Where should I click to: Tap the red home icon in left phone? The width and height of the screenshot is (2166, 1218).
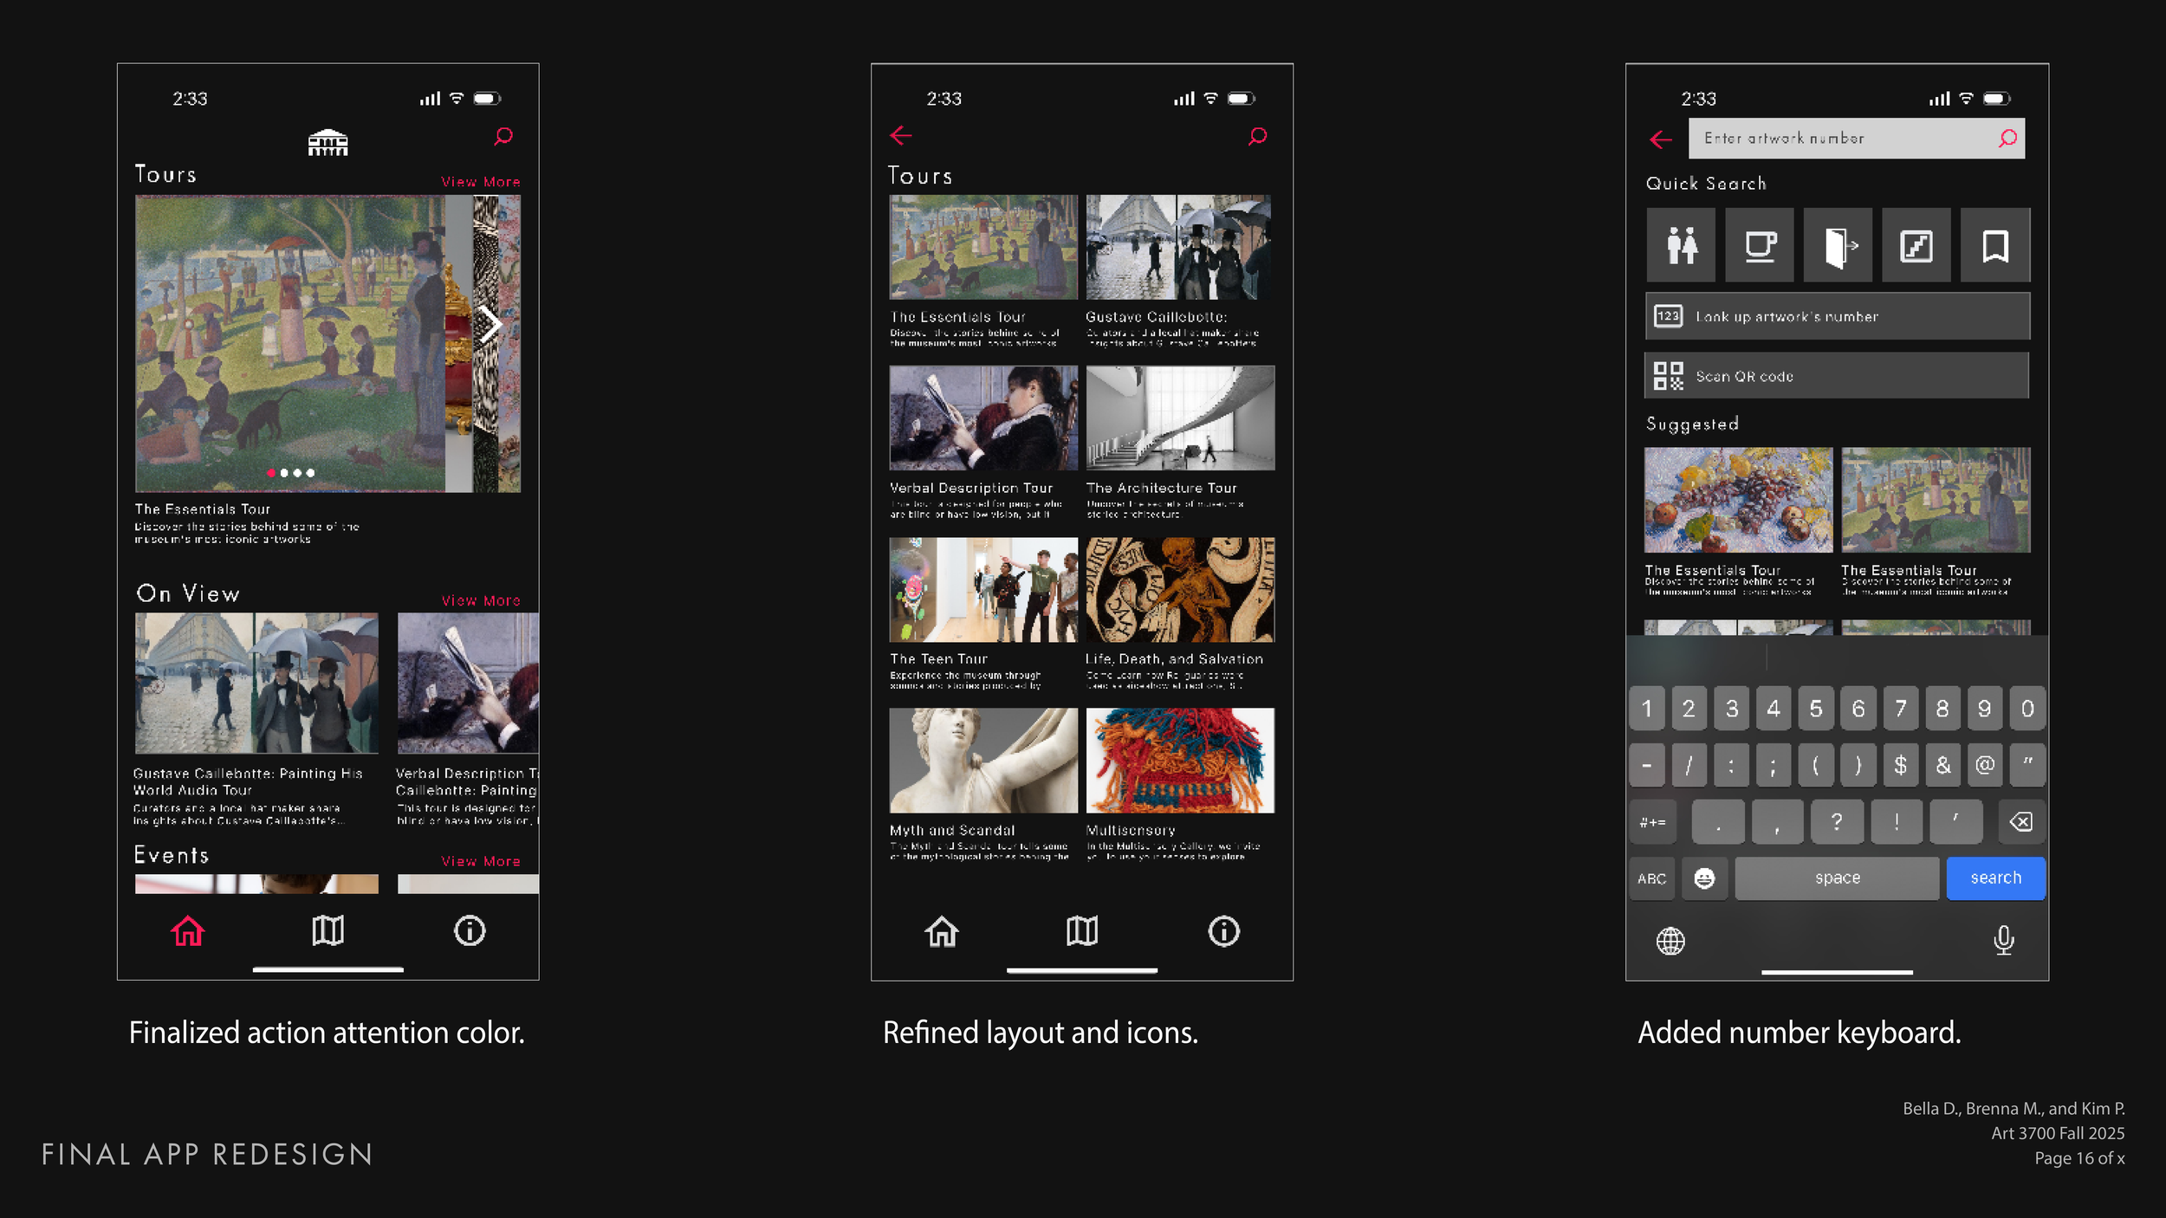click(x=187, y=931)
